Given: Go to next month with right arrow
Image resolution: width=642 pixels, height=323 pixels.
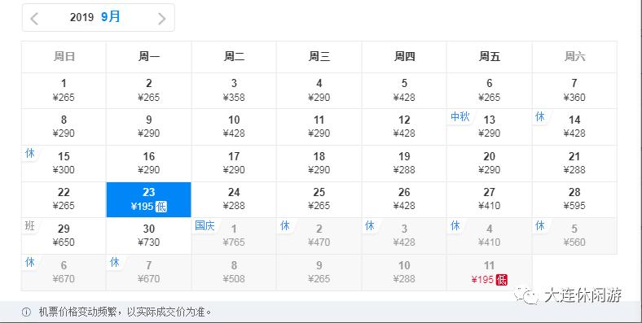Looking at the screenshot, I should [x=162, y=19].
